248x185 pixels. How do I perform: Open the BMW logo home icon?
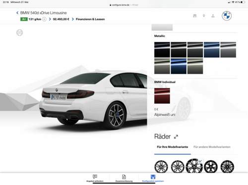click(x=227, y=16)
